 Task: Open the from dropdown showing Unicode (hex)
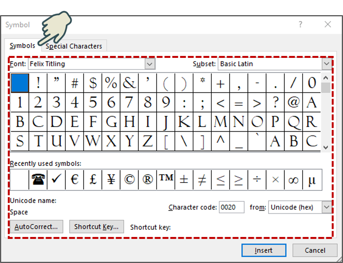click(326, 207)
